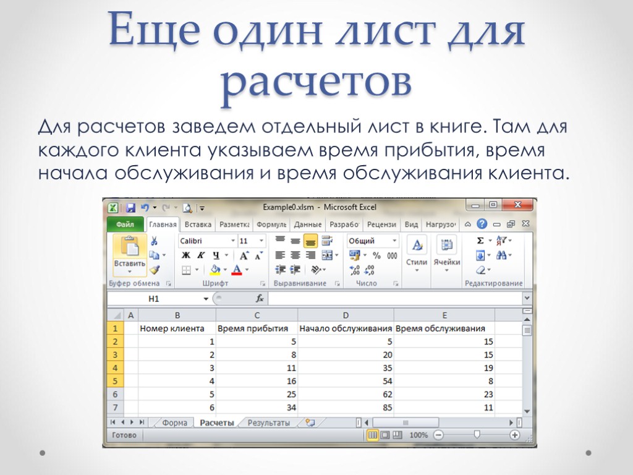Open the font size 11 dropdown
The height and width of the screenshot is (475, 633).
coord(261,241)
